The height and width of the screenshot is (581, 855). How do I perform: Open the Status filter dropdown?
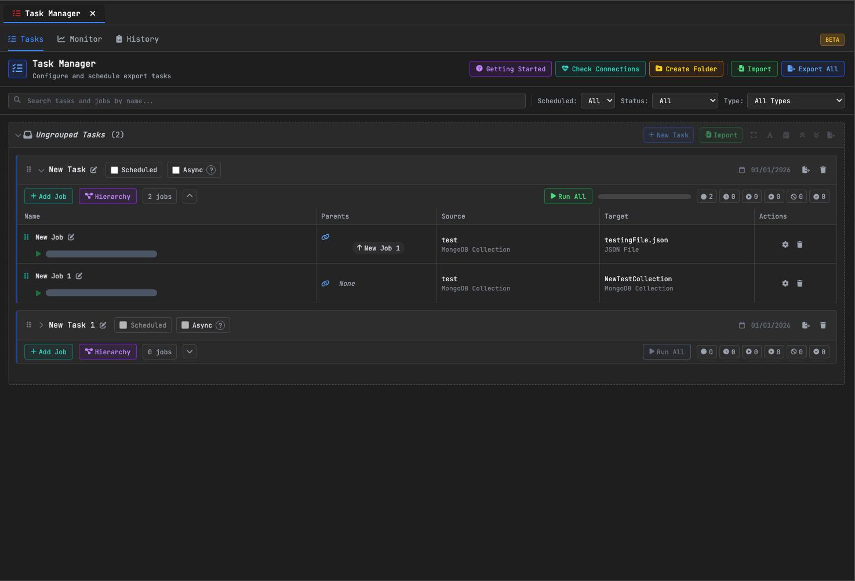(685, 101)
